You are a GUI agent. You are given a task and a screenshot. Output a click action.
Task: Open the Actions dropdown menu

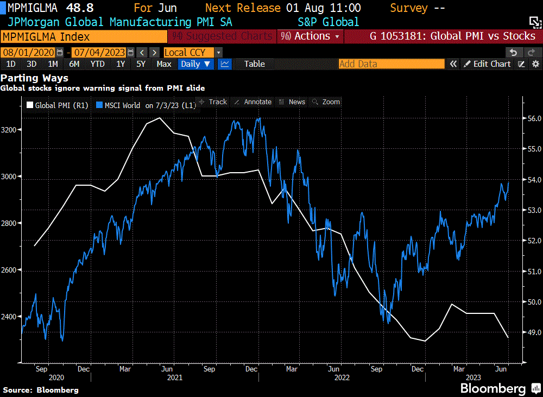pos(310,36)
